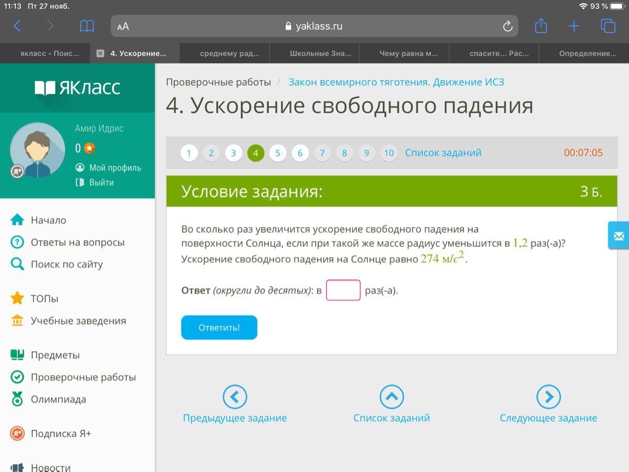Select 'Проверочные работы' in sidebar menu

tap(83, 377)
